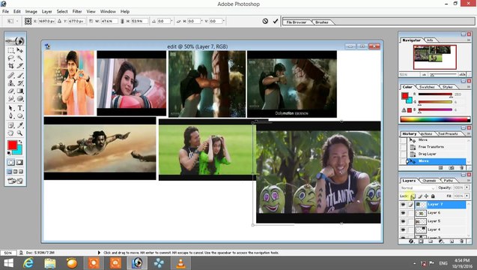477x270 pixels.
Task: Select the Hand tool
Action: pos(11,133)
